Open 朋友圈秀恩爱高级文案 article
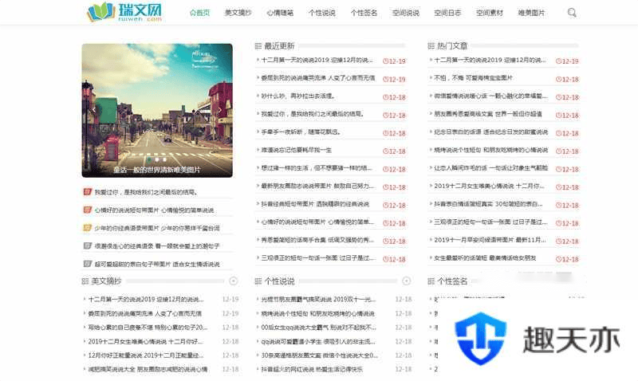Screen dimensions: 638x381 (x=488, y=114)
